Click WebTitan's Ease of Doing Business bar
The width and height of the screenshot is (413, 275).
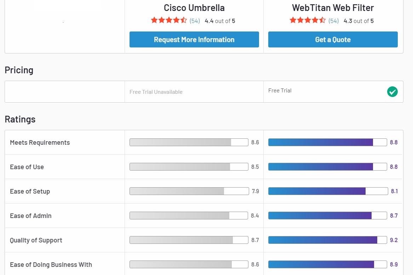(327, 264)
